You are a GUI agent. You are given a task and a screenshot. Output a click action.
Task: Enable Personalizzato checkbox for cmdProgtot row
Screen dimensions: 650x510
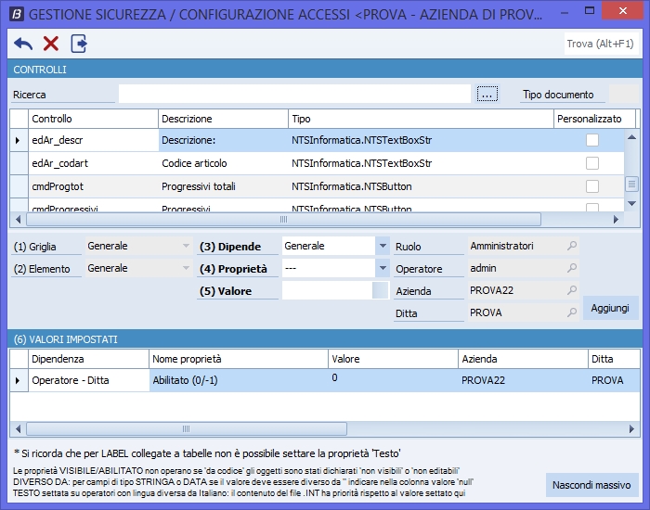[591, 186]
